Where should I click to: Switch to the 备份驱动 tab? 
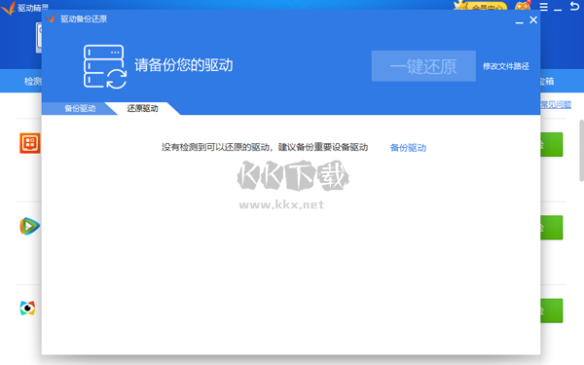(x=80, y=108)
